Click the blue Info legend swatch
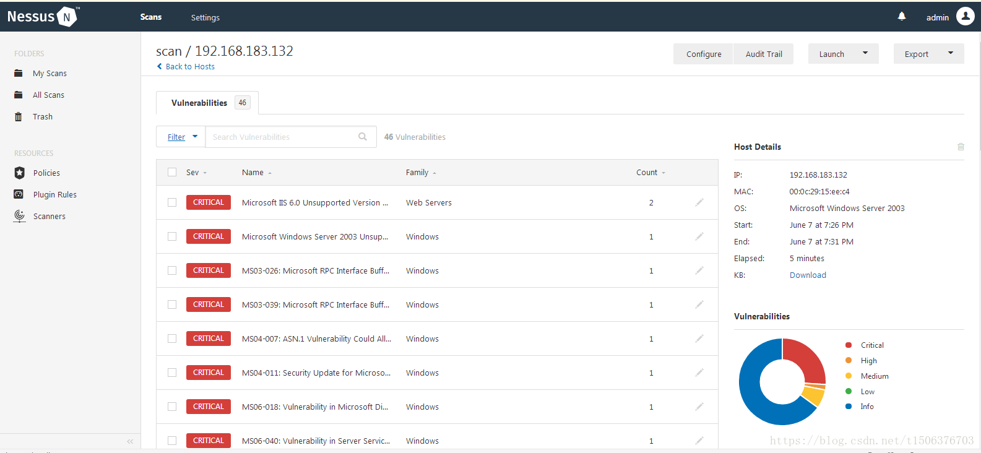Image resolution: width=981 pixels, height=453 pixels. pyautogui.click(x=849, y=406)
